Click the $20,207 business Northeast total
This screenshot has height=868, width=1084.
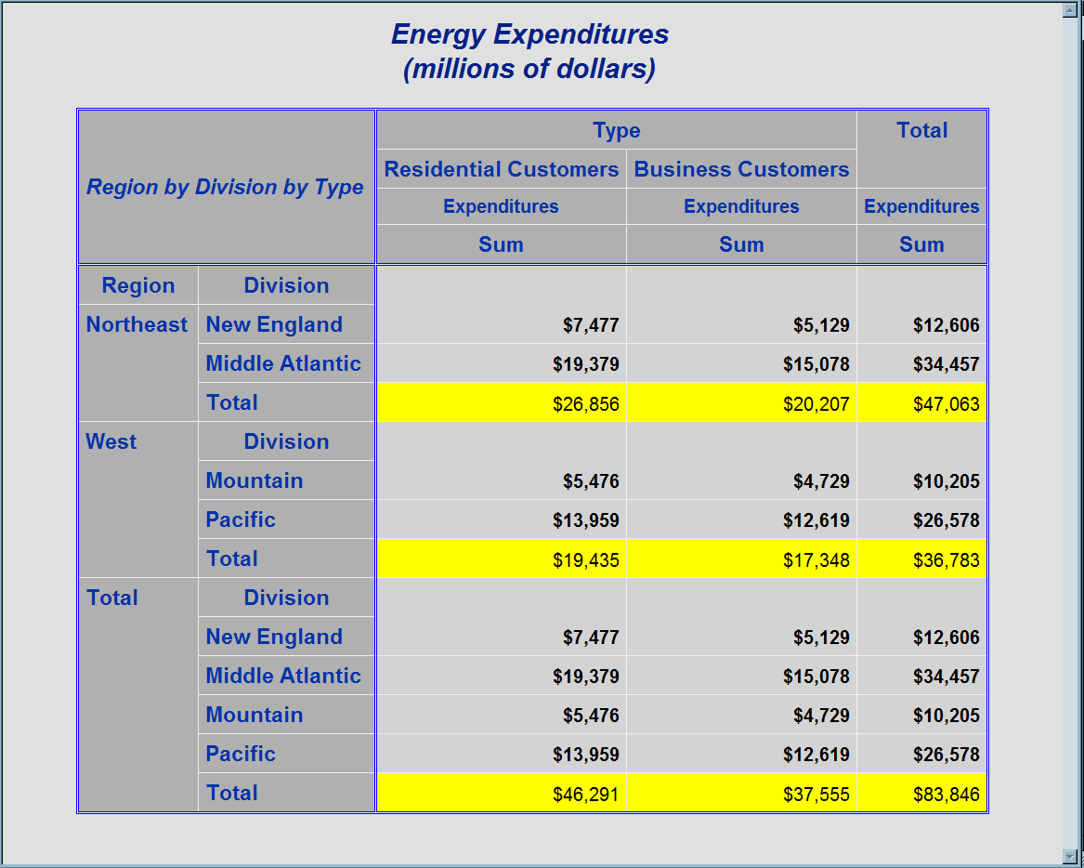741,403
